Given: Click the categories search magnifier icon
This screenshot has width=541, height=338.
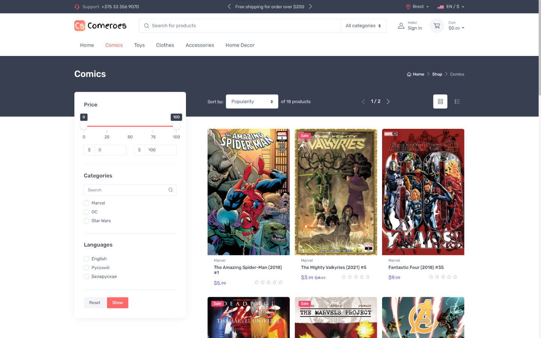Looking at the screenshot, I should point(171,190).
